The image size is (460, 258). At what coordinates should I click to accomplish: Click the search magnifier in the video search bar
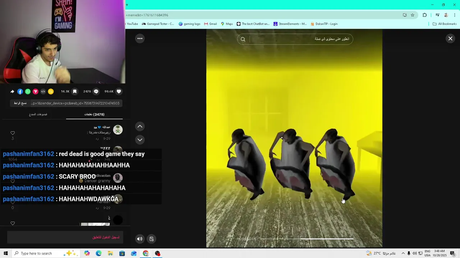pos(243,39)
